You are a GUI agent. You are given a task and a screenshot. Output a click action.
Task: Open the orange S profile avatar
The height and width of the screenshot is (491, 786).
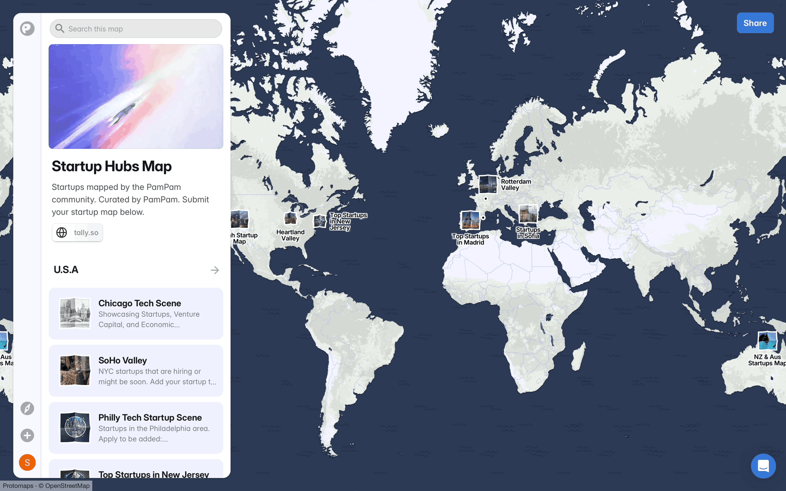pos(27,462)
